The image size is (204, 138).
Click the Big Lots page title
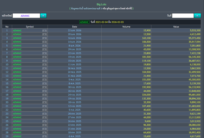click(102, 4)
